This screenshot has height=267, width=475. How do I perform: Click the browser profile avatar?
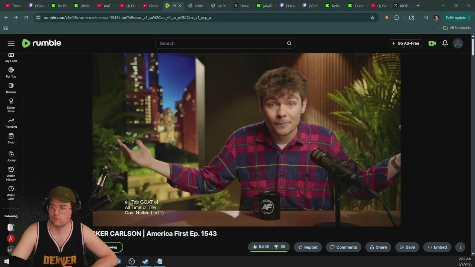tap(436, 17)
